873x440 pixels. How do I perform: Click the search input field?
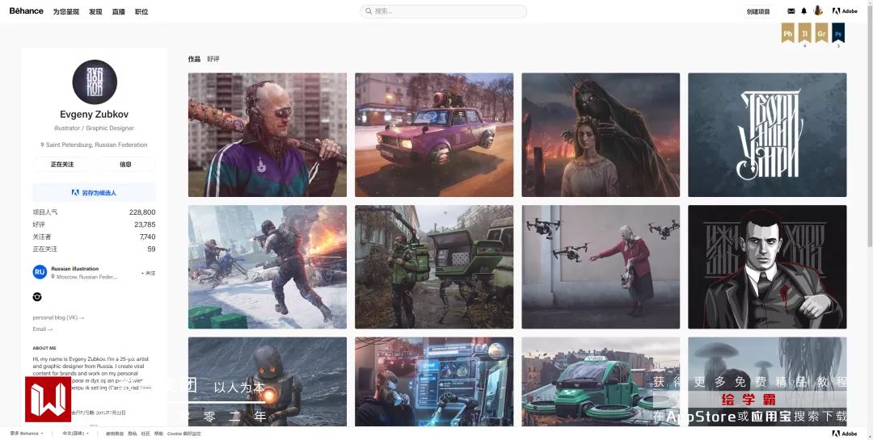(443, 11)
